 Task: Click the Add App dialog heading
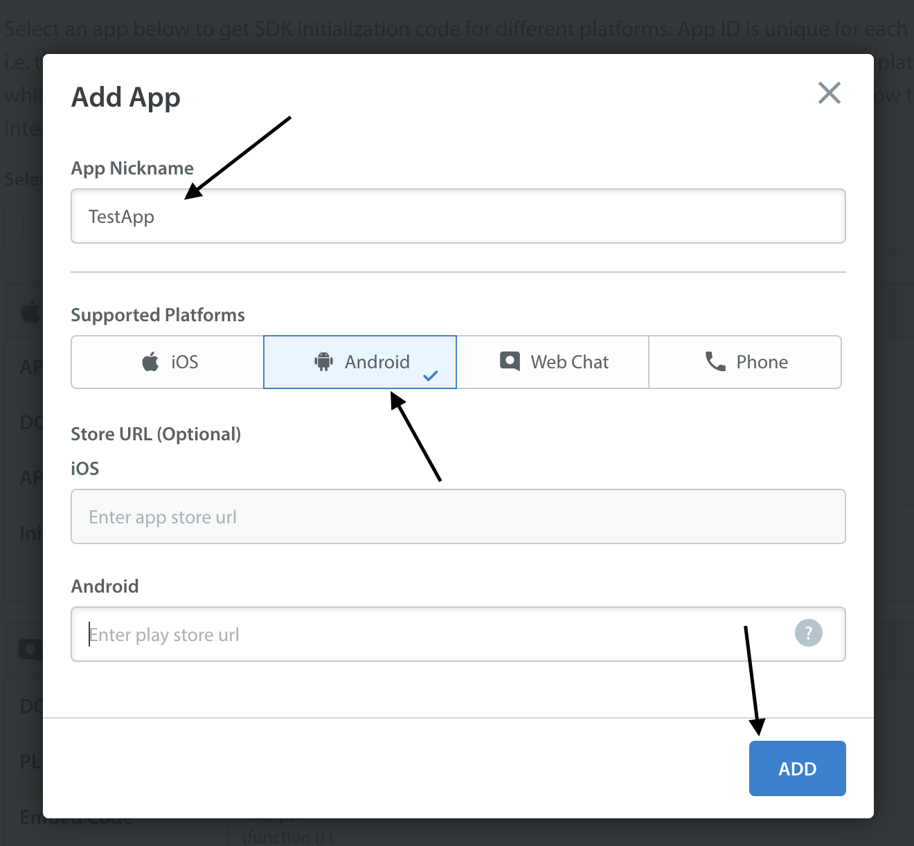126,98
